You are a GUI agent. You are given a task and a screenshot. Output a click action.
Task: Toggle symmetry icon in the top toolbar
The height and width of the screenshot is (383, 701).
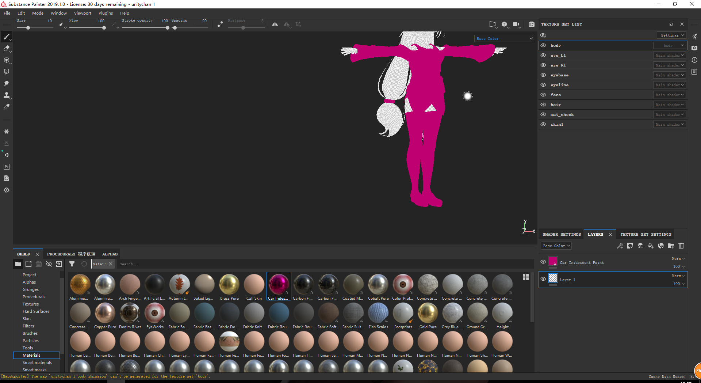tap(275, 24)
